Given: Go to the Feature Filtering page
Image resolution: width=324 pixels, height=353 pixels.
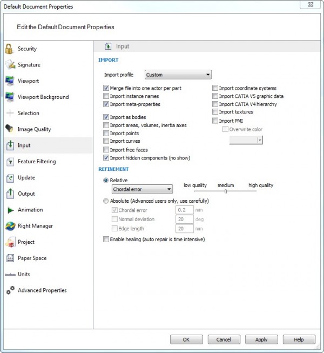Looking at the screenshot, I should click(48, 162).
